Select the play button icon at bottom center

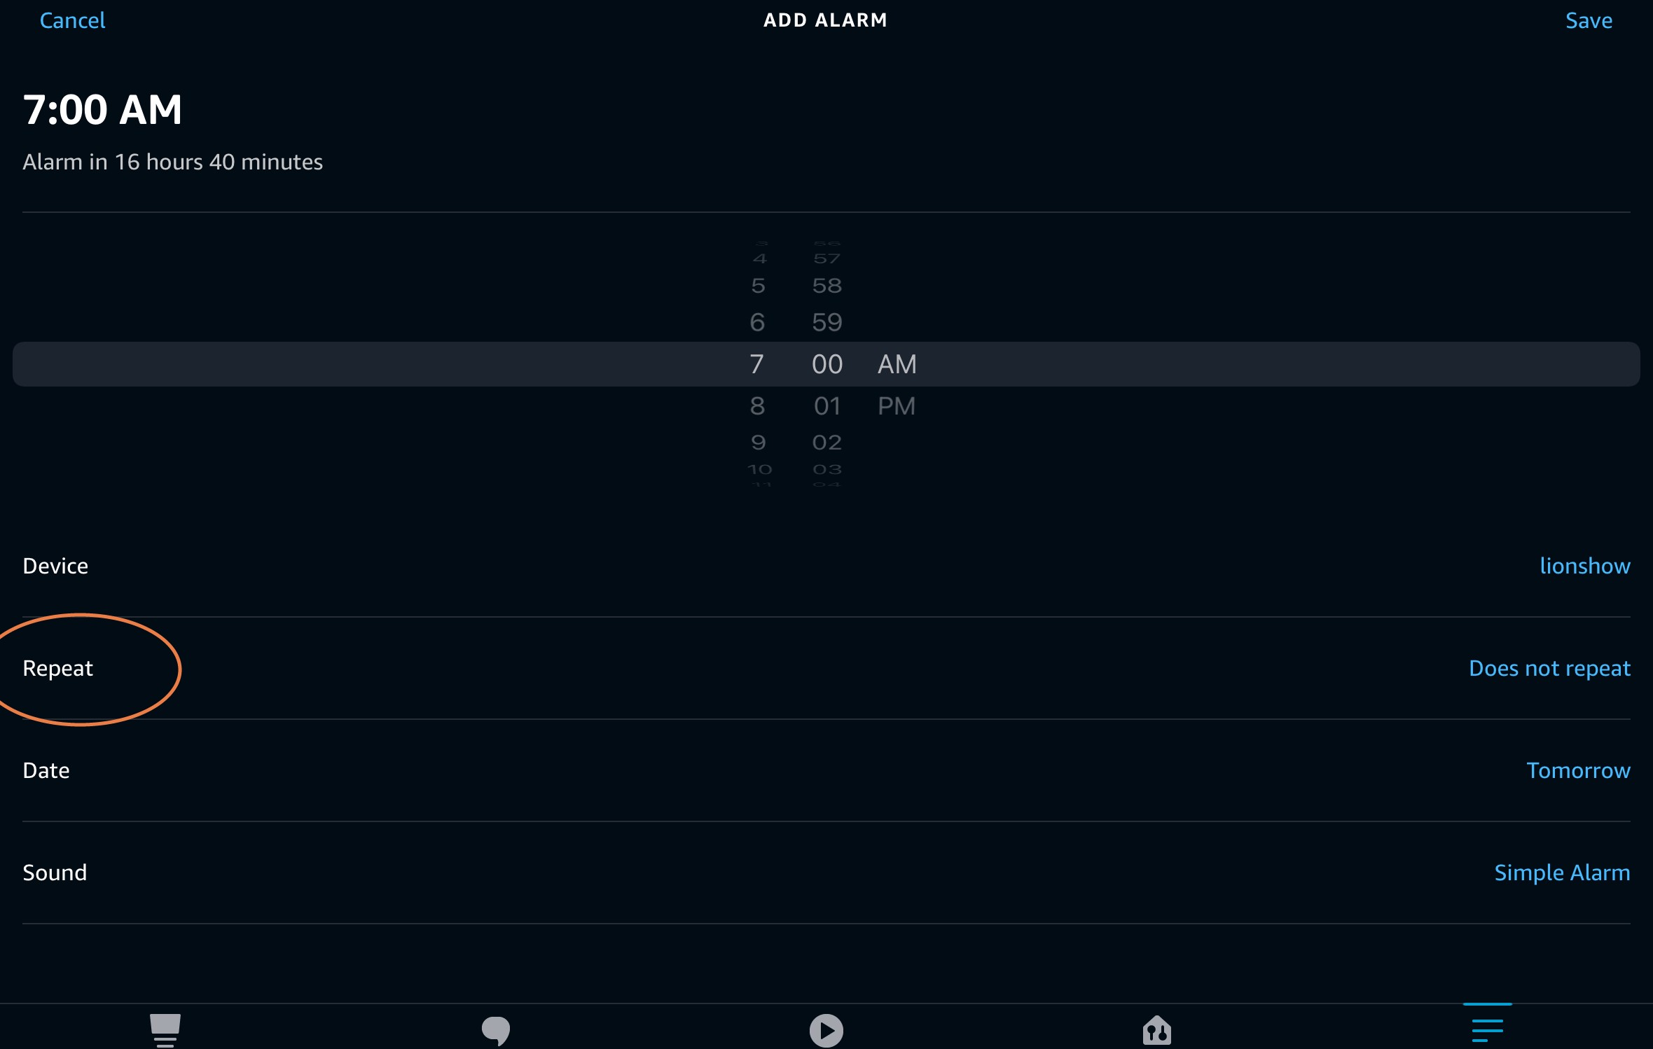tap(826, 1029)
